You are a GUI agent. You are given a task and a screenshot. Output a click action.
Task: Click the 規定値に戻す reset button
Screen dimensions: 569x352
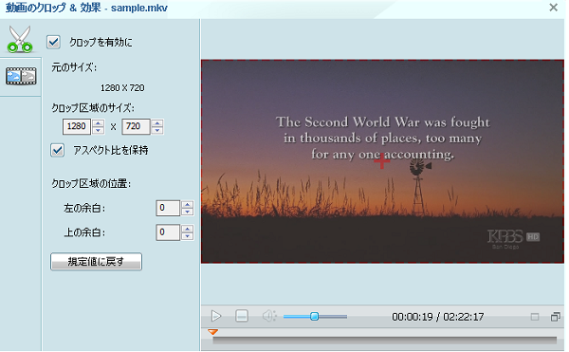click(96, 262)
